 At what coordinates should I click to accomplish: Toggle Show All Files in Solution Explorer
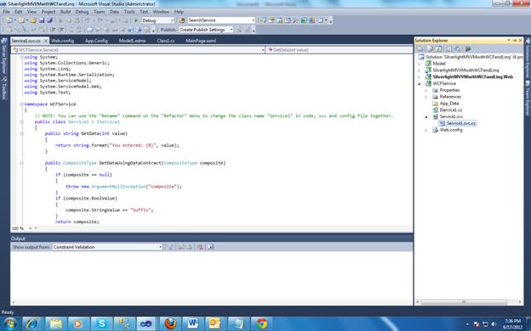[x=430, y=49]
